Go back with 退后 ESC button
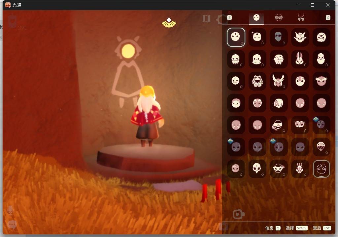This screenshot has width=338, height=237. [321, 228]
